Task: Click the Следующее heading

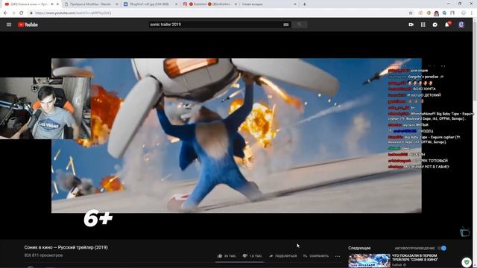Action: click(x=359, y=248)
